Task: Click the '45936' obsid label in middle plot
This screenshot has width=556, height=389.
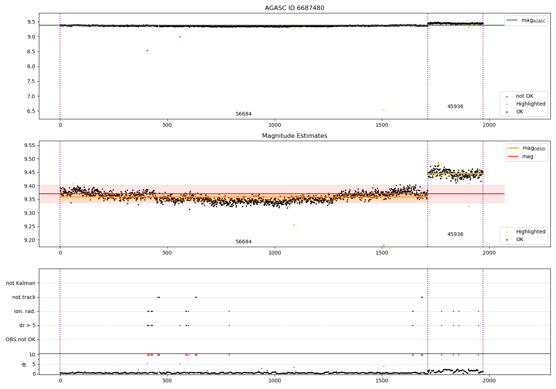Action: pos(455,235)
